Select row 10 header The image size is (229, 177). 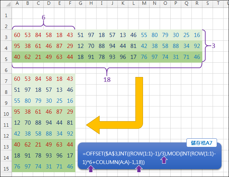click(6, 112)
